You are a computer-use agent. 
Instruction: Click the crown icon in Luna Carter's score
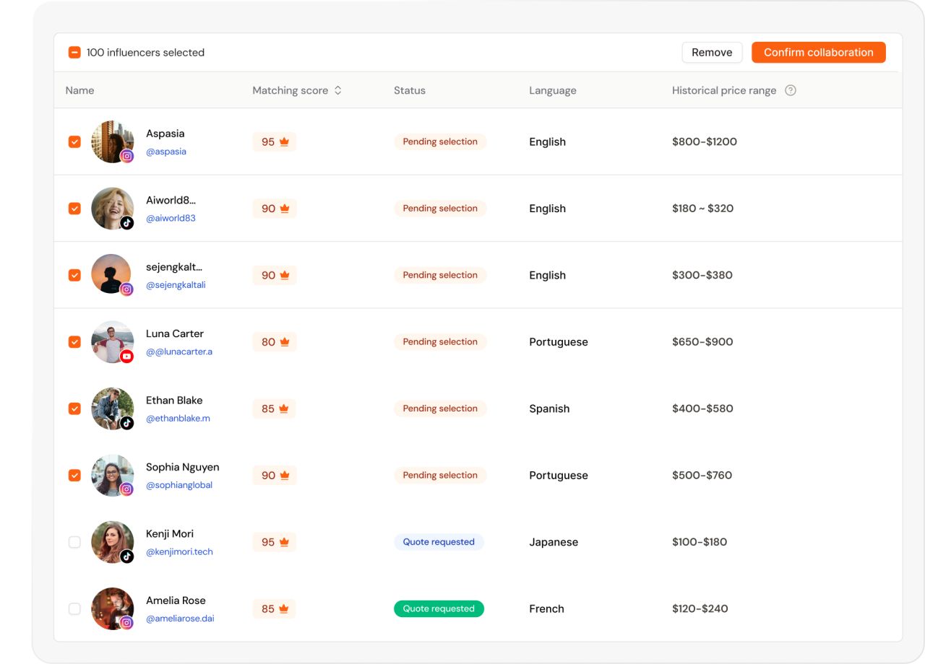(x=284, y=342)
